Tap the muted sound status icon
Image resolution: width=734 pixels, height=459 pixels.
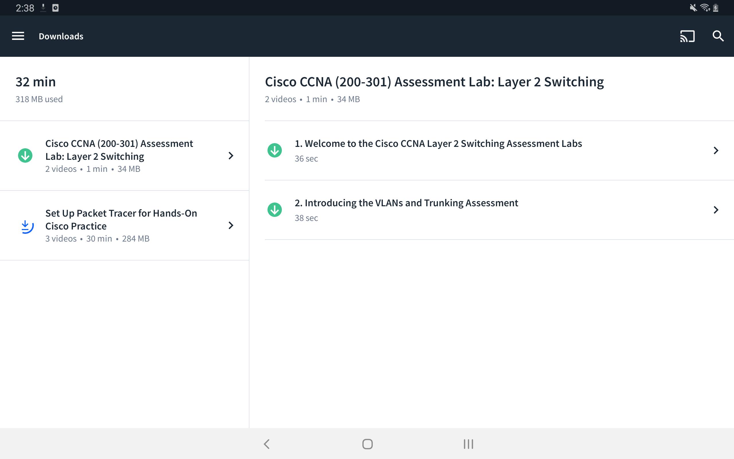point(693,8)
